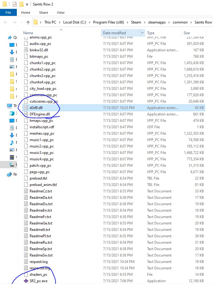The height and width of the screenshot is (284, 213).
Task: Expand chevron after common breadcrumb
Action: click(x=191, y=22)
